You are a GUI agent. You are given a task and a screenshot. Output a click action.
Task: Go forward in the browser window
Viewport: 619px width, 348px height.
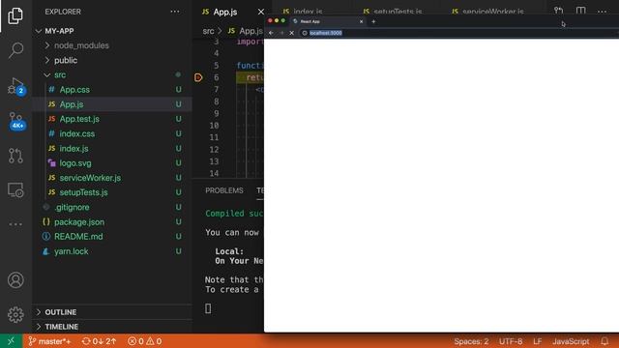tap(281, 33)
